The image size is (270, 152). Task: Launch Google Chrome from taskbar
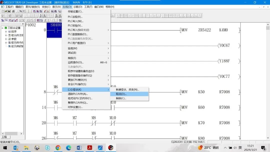click(58, 148)
